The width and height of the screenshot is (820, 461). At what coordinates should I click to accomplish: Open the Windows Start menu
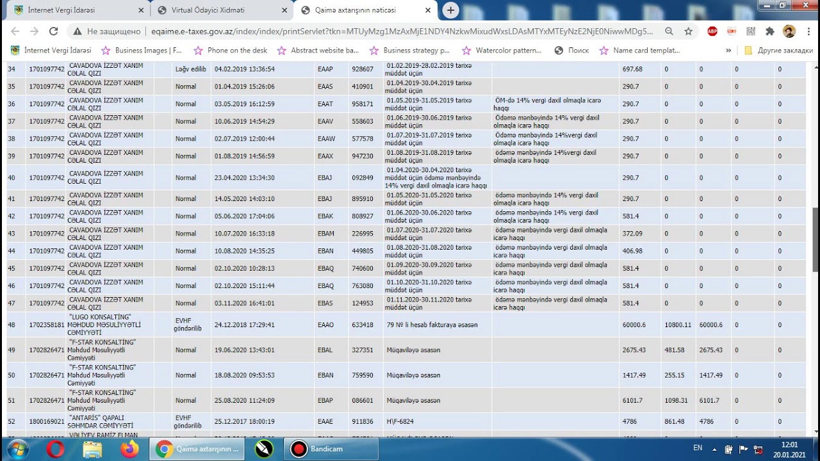17,449
